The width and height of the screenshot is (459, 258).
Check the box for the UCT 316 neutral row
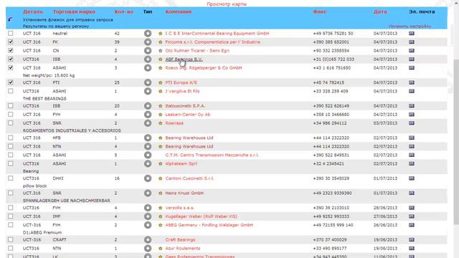pyautogui.click(x=11, y=34)
